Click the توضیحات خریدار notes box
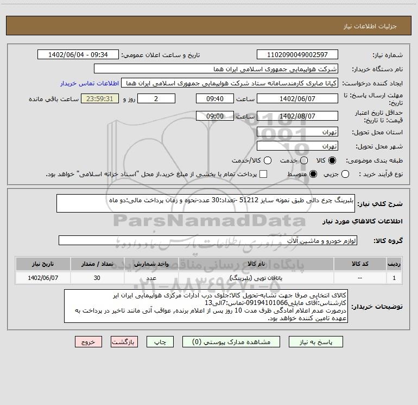 tap(206, 306)
